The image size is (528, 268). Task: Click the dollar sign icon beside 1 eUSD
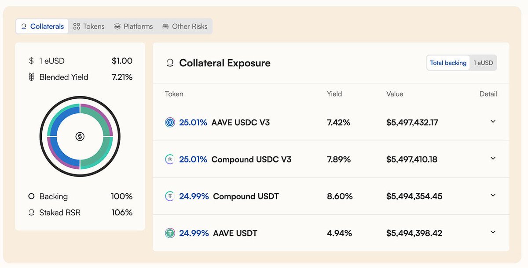click(31, 61)
